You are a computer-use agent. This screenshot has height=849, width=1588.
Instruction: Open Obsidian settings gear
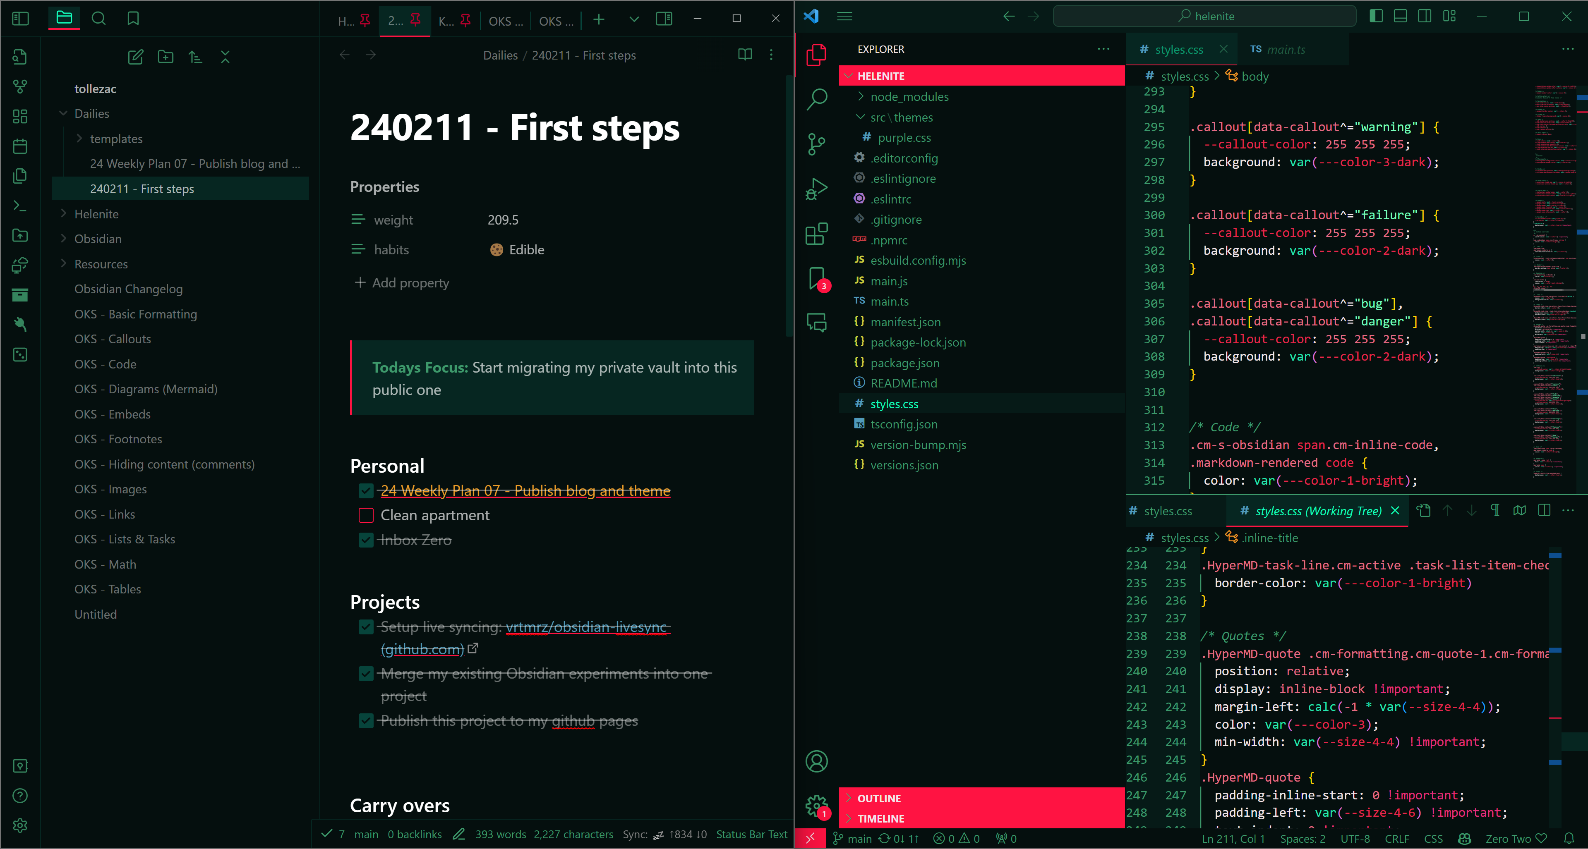[x=20, y=825]
